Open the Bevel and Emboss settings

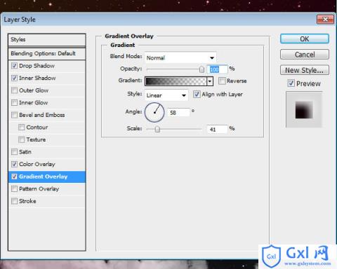click(47, 115)
